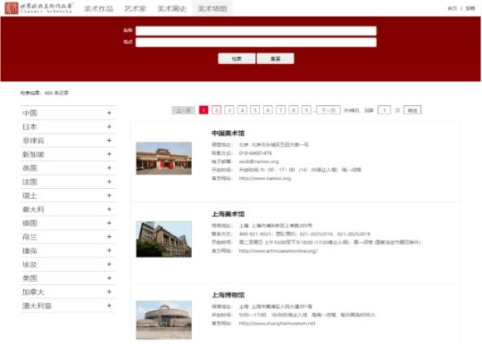
Task: Click the next page (下一页) button
Action: (328, 111)
